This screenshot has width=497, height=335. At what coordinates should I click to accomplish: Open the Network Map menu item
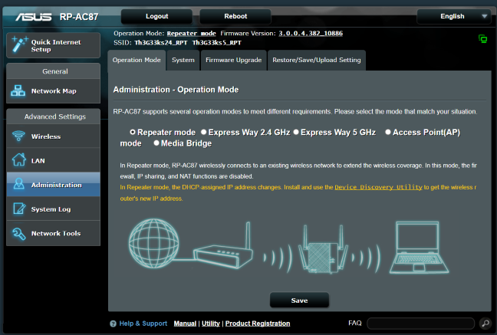coord(53,91)
